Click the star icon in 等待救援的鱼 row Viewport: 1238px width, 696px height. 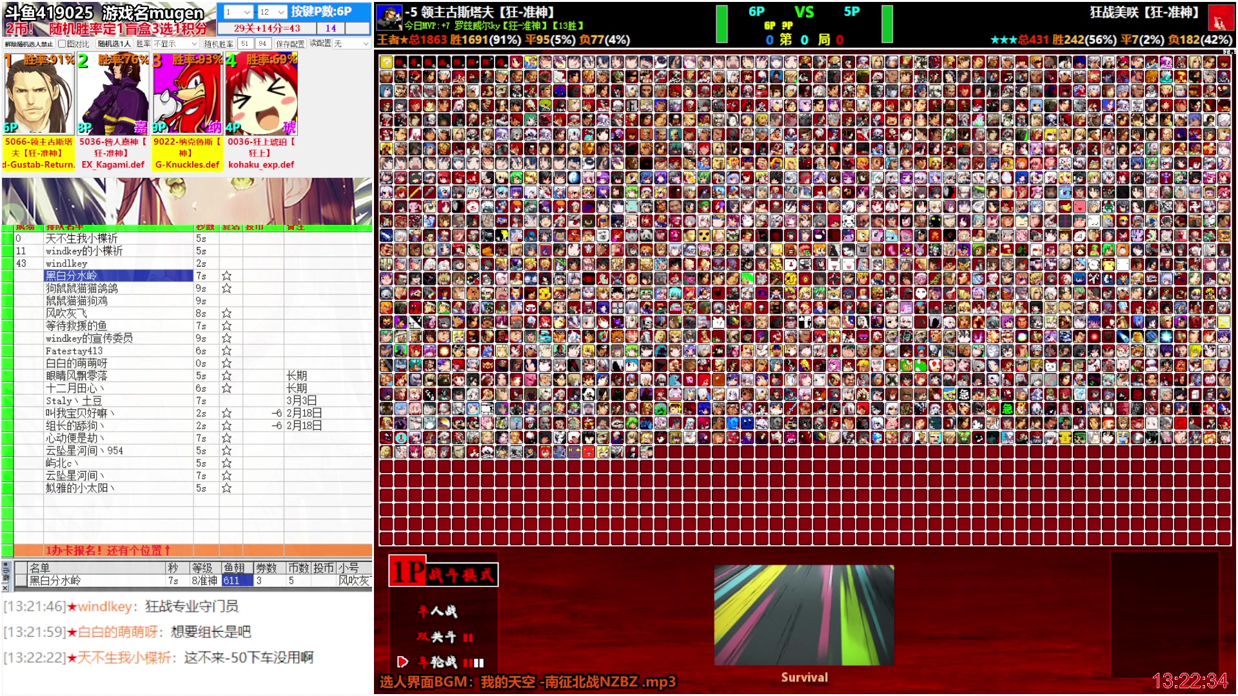(x=226, y=325)
